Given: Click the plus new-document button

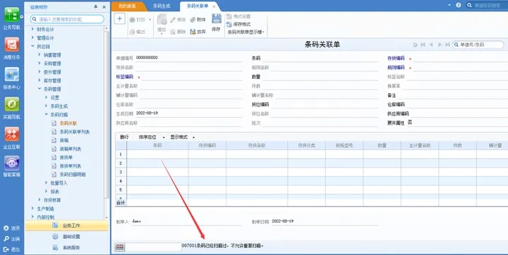Looking at the screenshot, I should click(119, 19).
